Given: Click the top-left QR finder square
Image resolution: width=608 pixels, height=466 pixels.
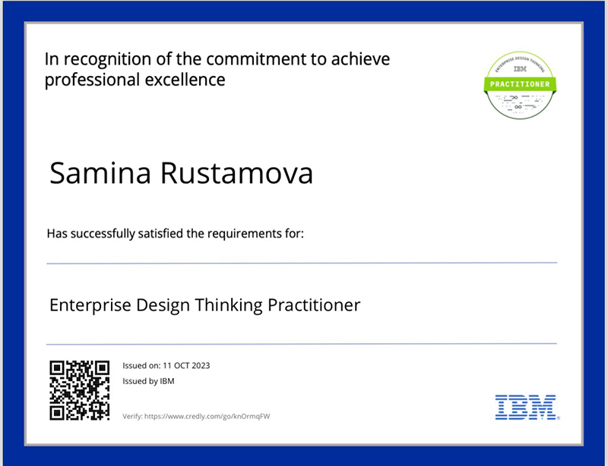Looking at the screenshot, I should click(57, 368).
